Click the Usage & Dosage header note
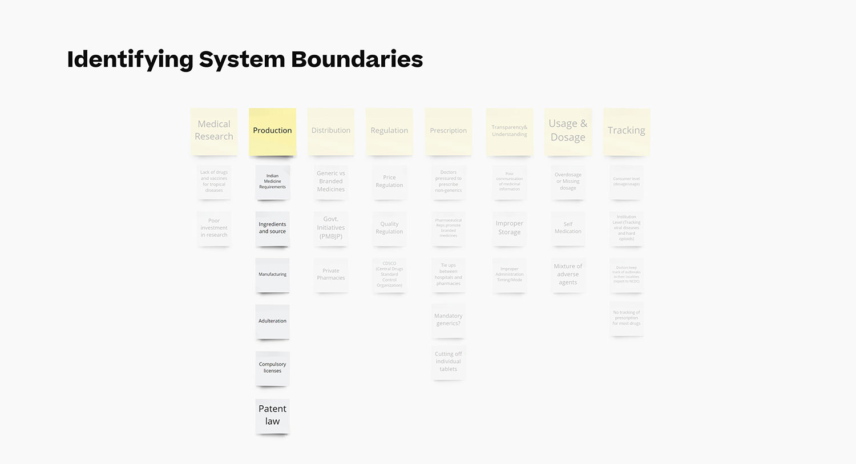The image size is (856, 464). pos(568,131)
